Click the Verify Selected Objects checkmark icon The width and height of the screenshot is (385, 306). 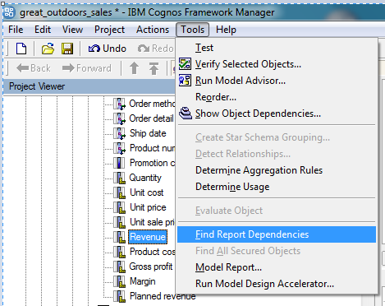click(185, 64)
